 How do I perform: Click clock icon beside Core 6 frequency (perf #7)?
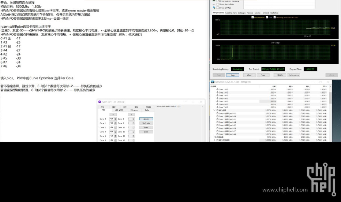(217, 131)
